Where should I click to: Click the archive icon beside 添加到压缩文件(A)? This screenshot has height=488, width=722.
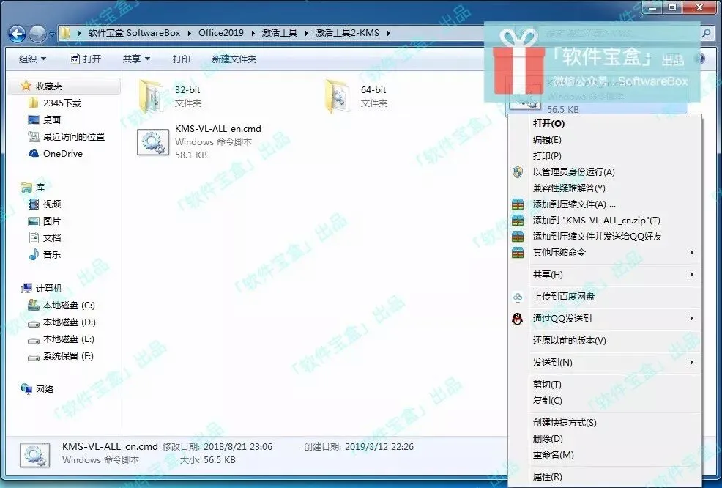coord(518,204)
